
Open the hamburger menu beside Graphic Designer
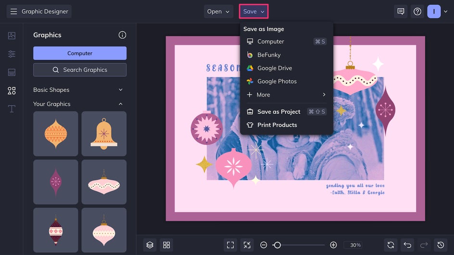[x=13, y=12]
